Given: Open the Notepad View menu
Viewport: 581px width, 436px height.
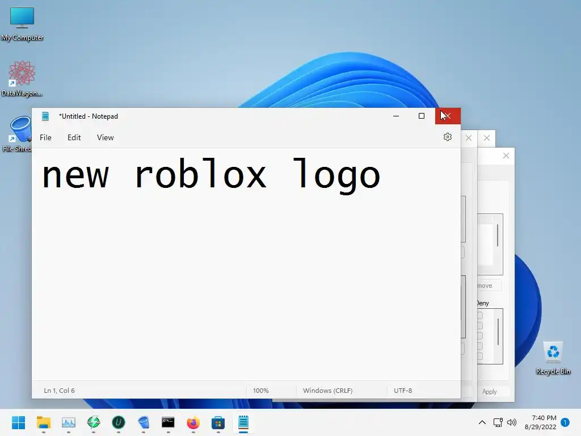Looking at the screenshot, I should 105,137.
